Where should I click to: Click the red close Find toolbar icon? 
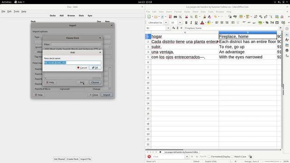(x=149, y=157)
